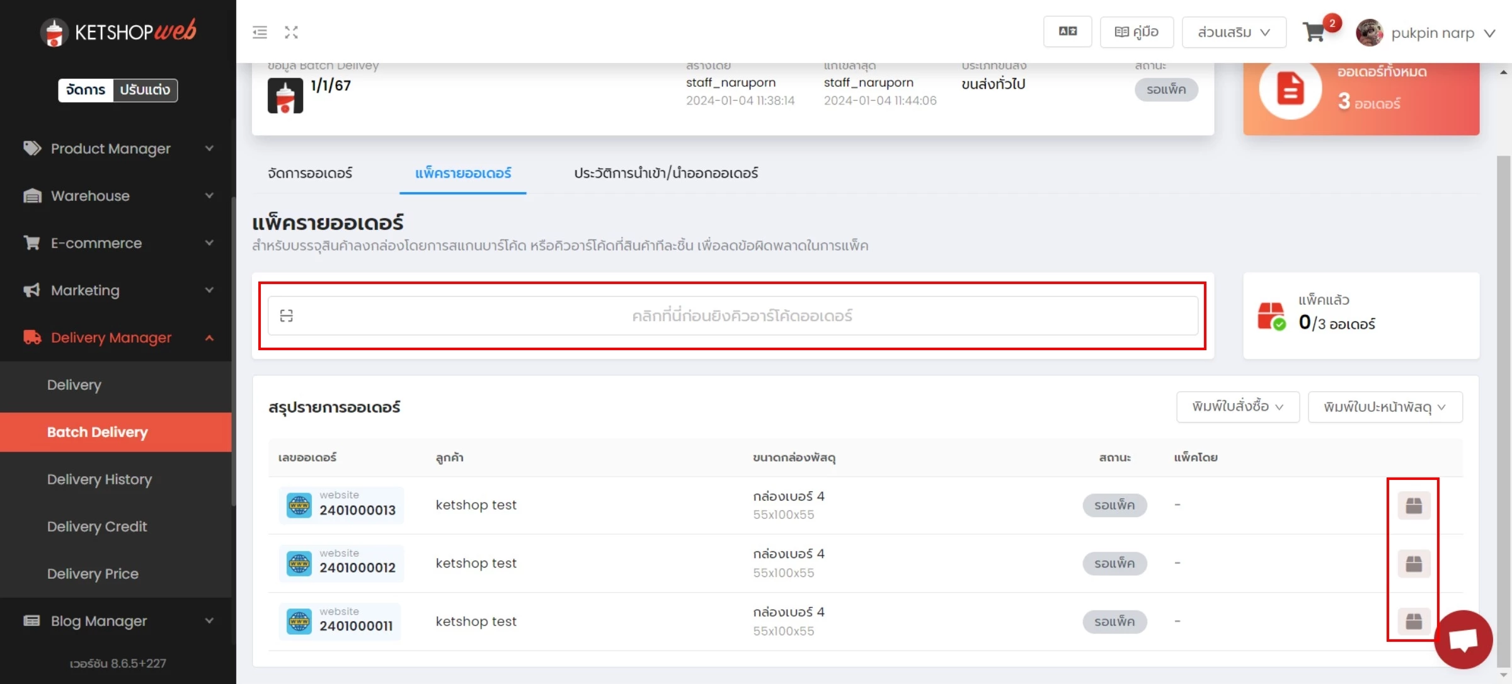Go to Delivery History page
This screenshot has width=1512, height=684.
[100, 479]
